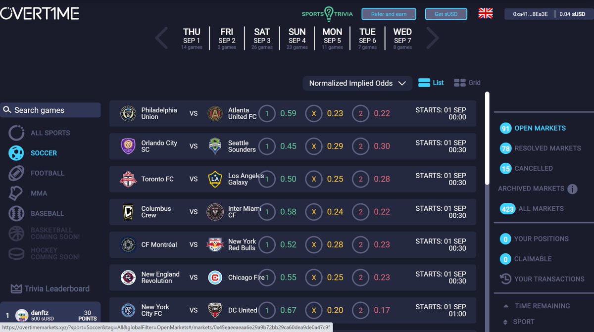This screenshot has height=332, width=594.
Task: Open Normalized Implied Odds dropdown
Action: point(357,83)
